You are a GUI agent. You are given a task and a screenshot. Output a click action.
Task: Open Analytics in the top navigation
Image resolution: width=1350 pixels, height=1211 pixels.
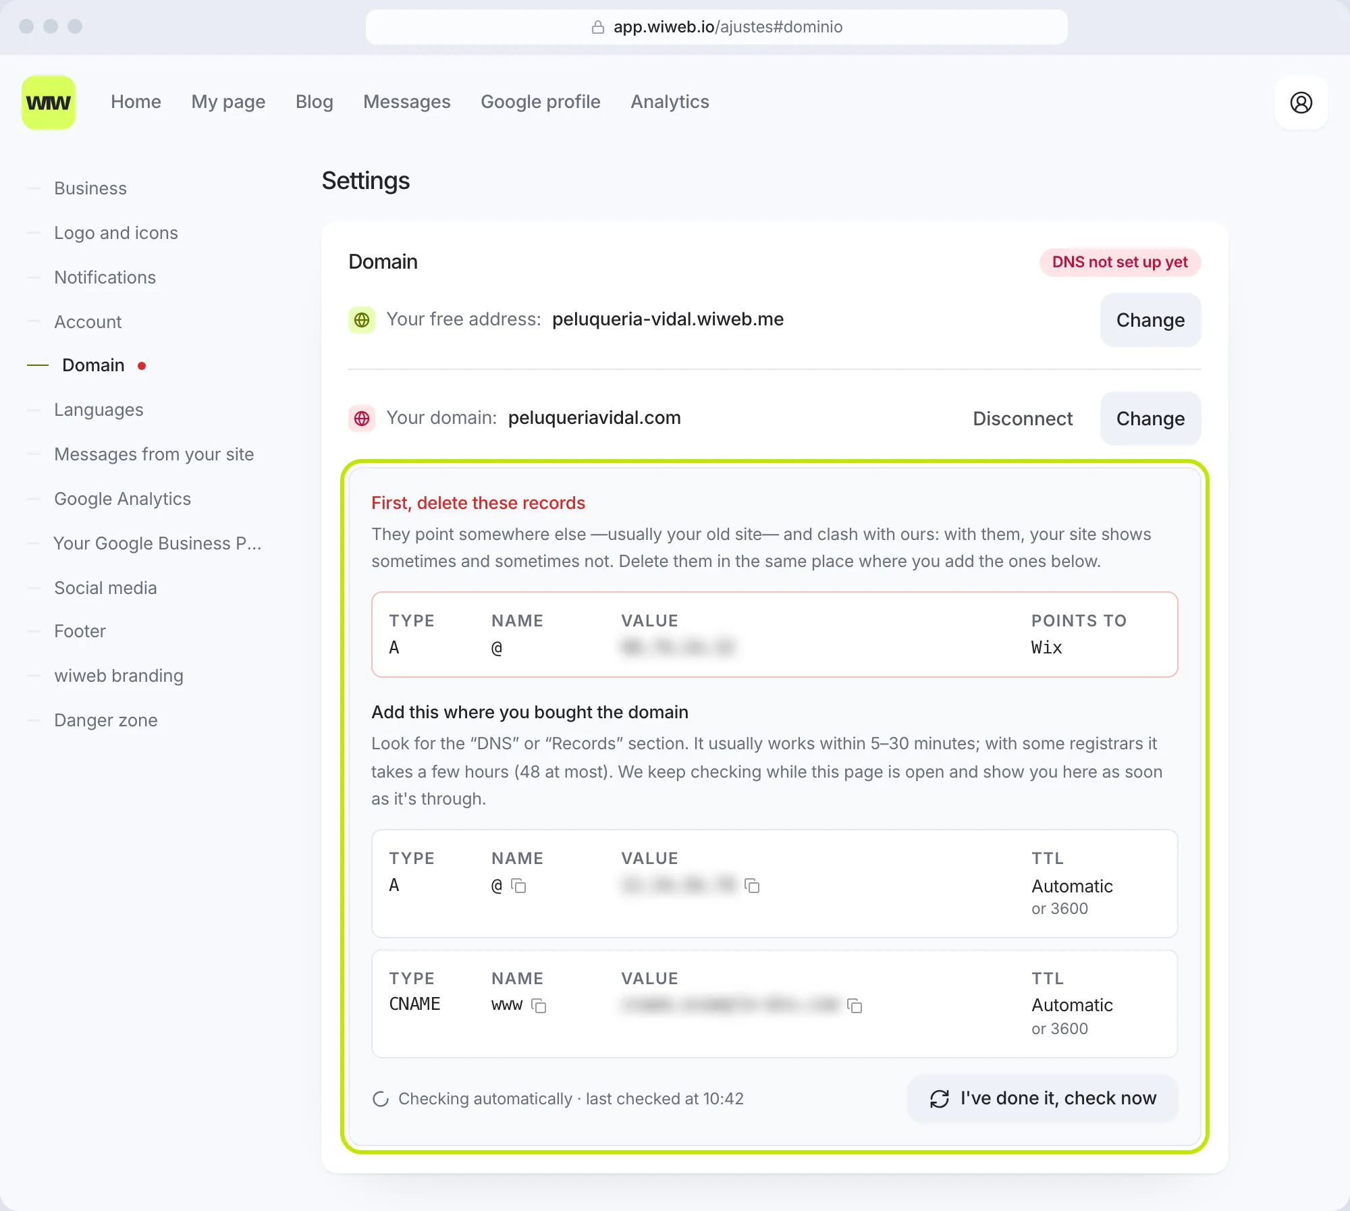(670, 102)
